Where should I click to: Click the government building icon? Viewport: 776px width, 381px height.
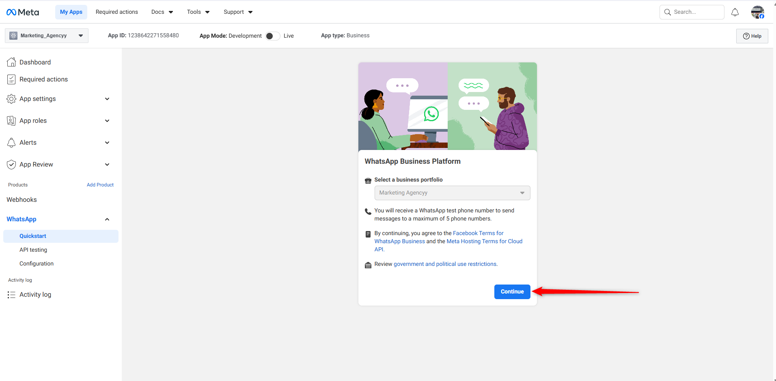pos(368,265)
